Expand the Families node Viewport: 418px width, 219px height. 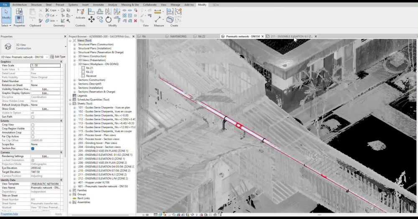pos(70,191)
